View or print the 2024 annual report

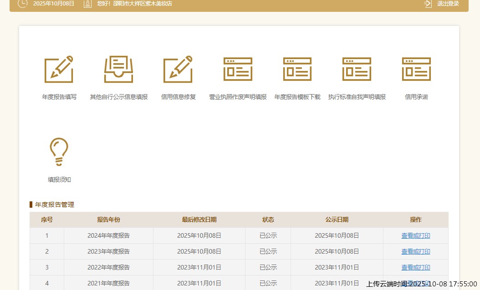point(415,235)
